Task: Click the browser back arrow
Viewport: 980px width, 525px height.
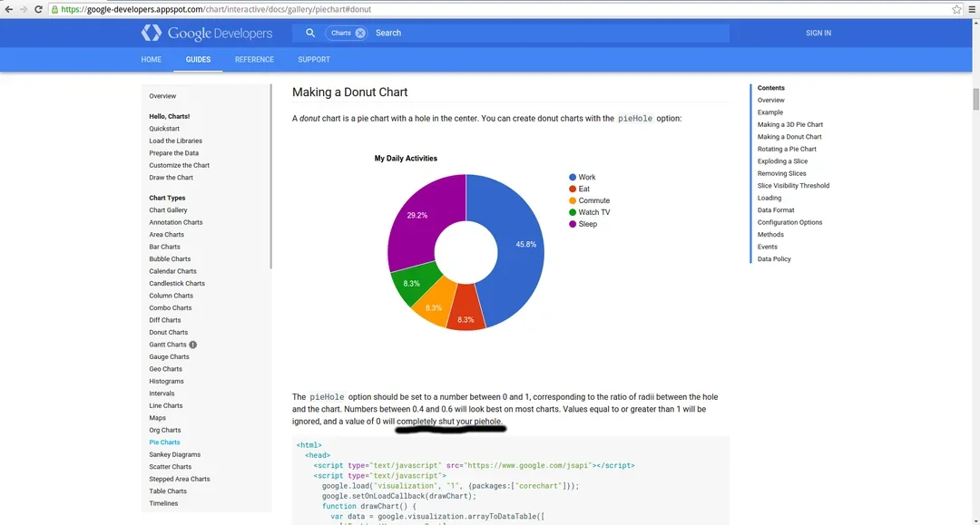Action: pos(9,9)
